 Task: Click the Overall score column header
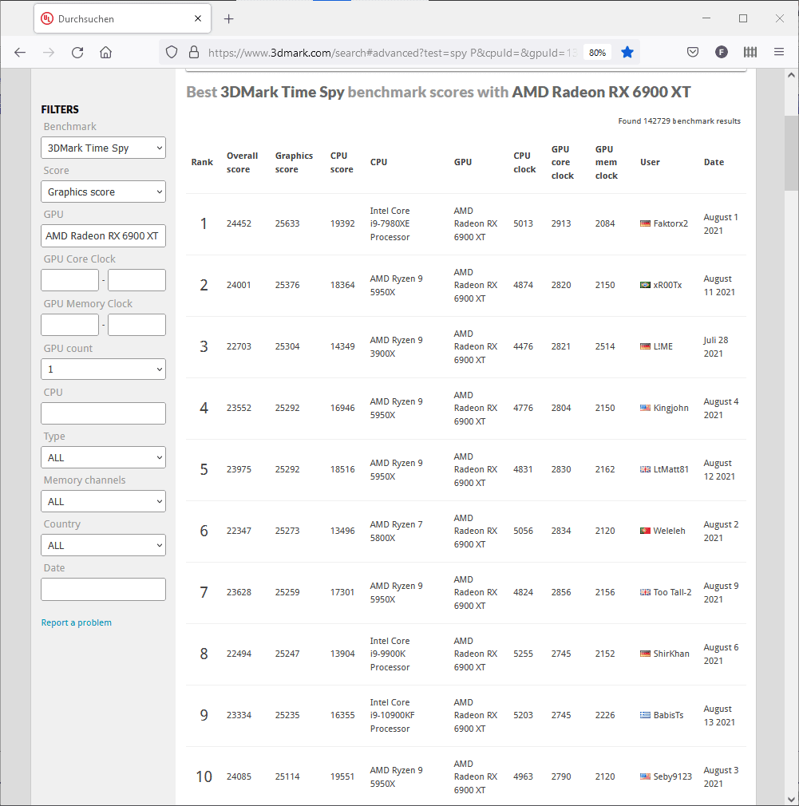[242, 163]
